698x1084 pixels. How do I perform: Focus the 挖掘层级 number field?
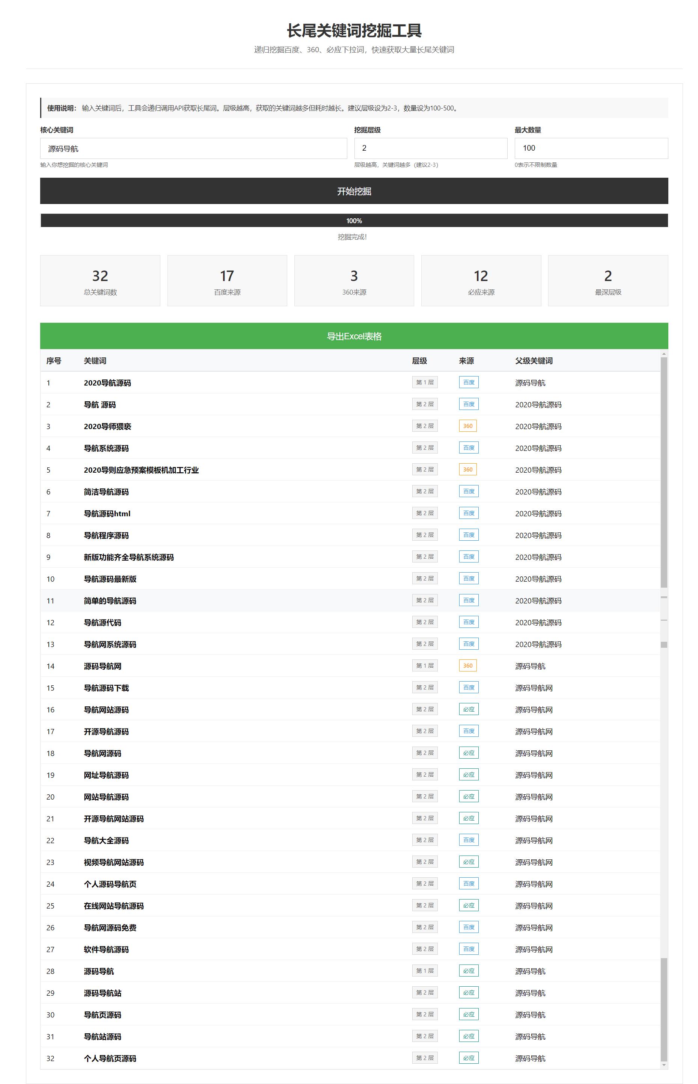pyautogui.click(x=430, y=148)
